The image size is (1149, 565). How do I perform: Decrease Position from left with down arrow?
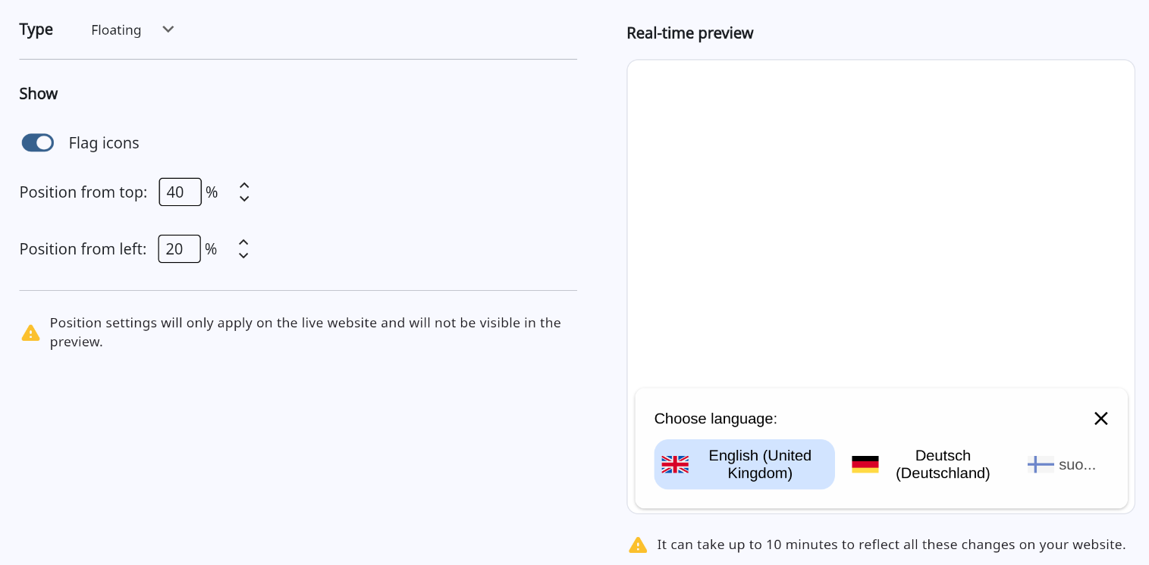(243, 256)
